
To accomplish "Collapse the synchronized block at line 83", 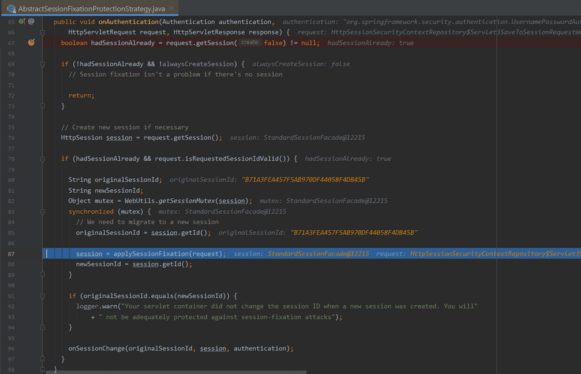I will (x=42, y=211).
